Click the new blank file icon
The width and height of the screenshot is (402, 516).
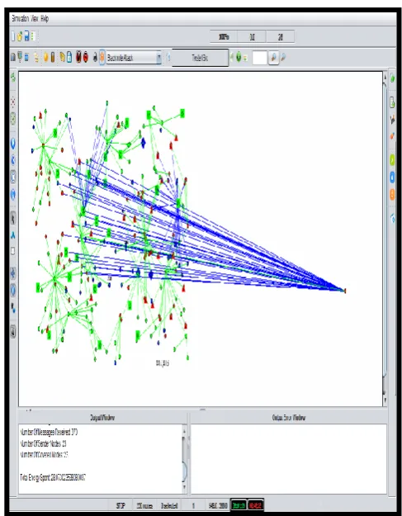13,36
